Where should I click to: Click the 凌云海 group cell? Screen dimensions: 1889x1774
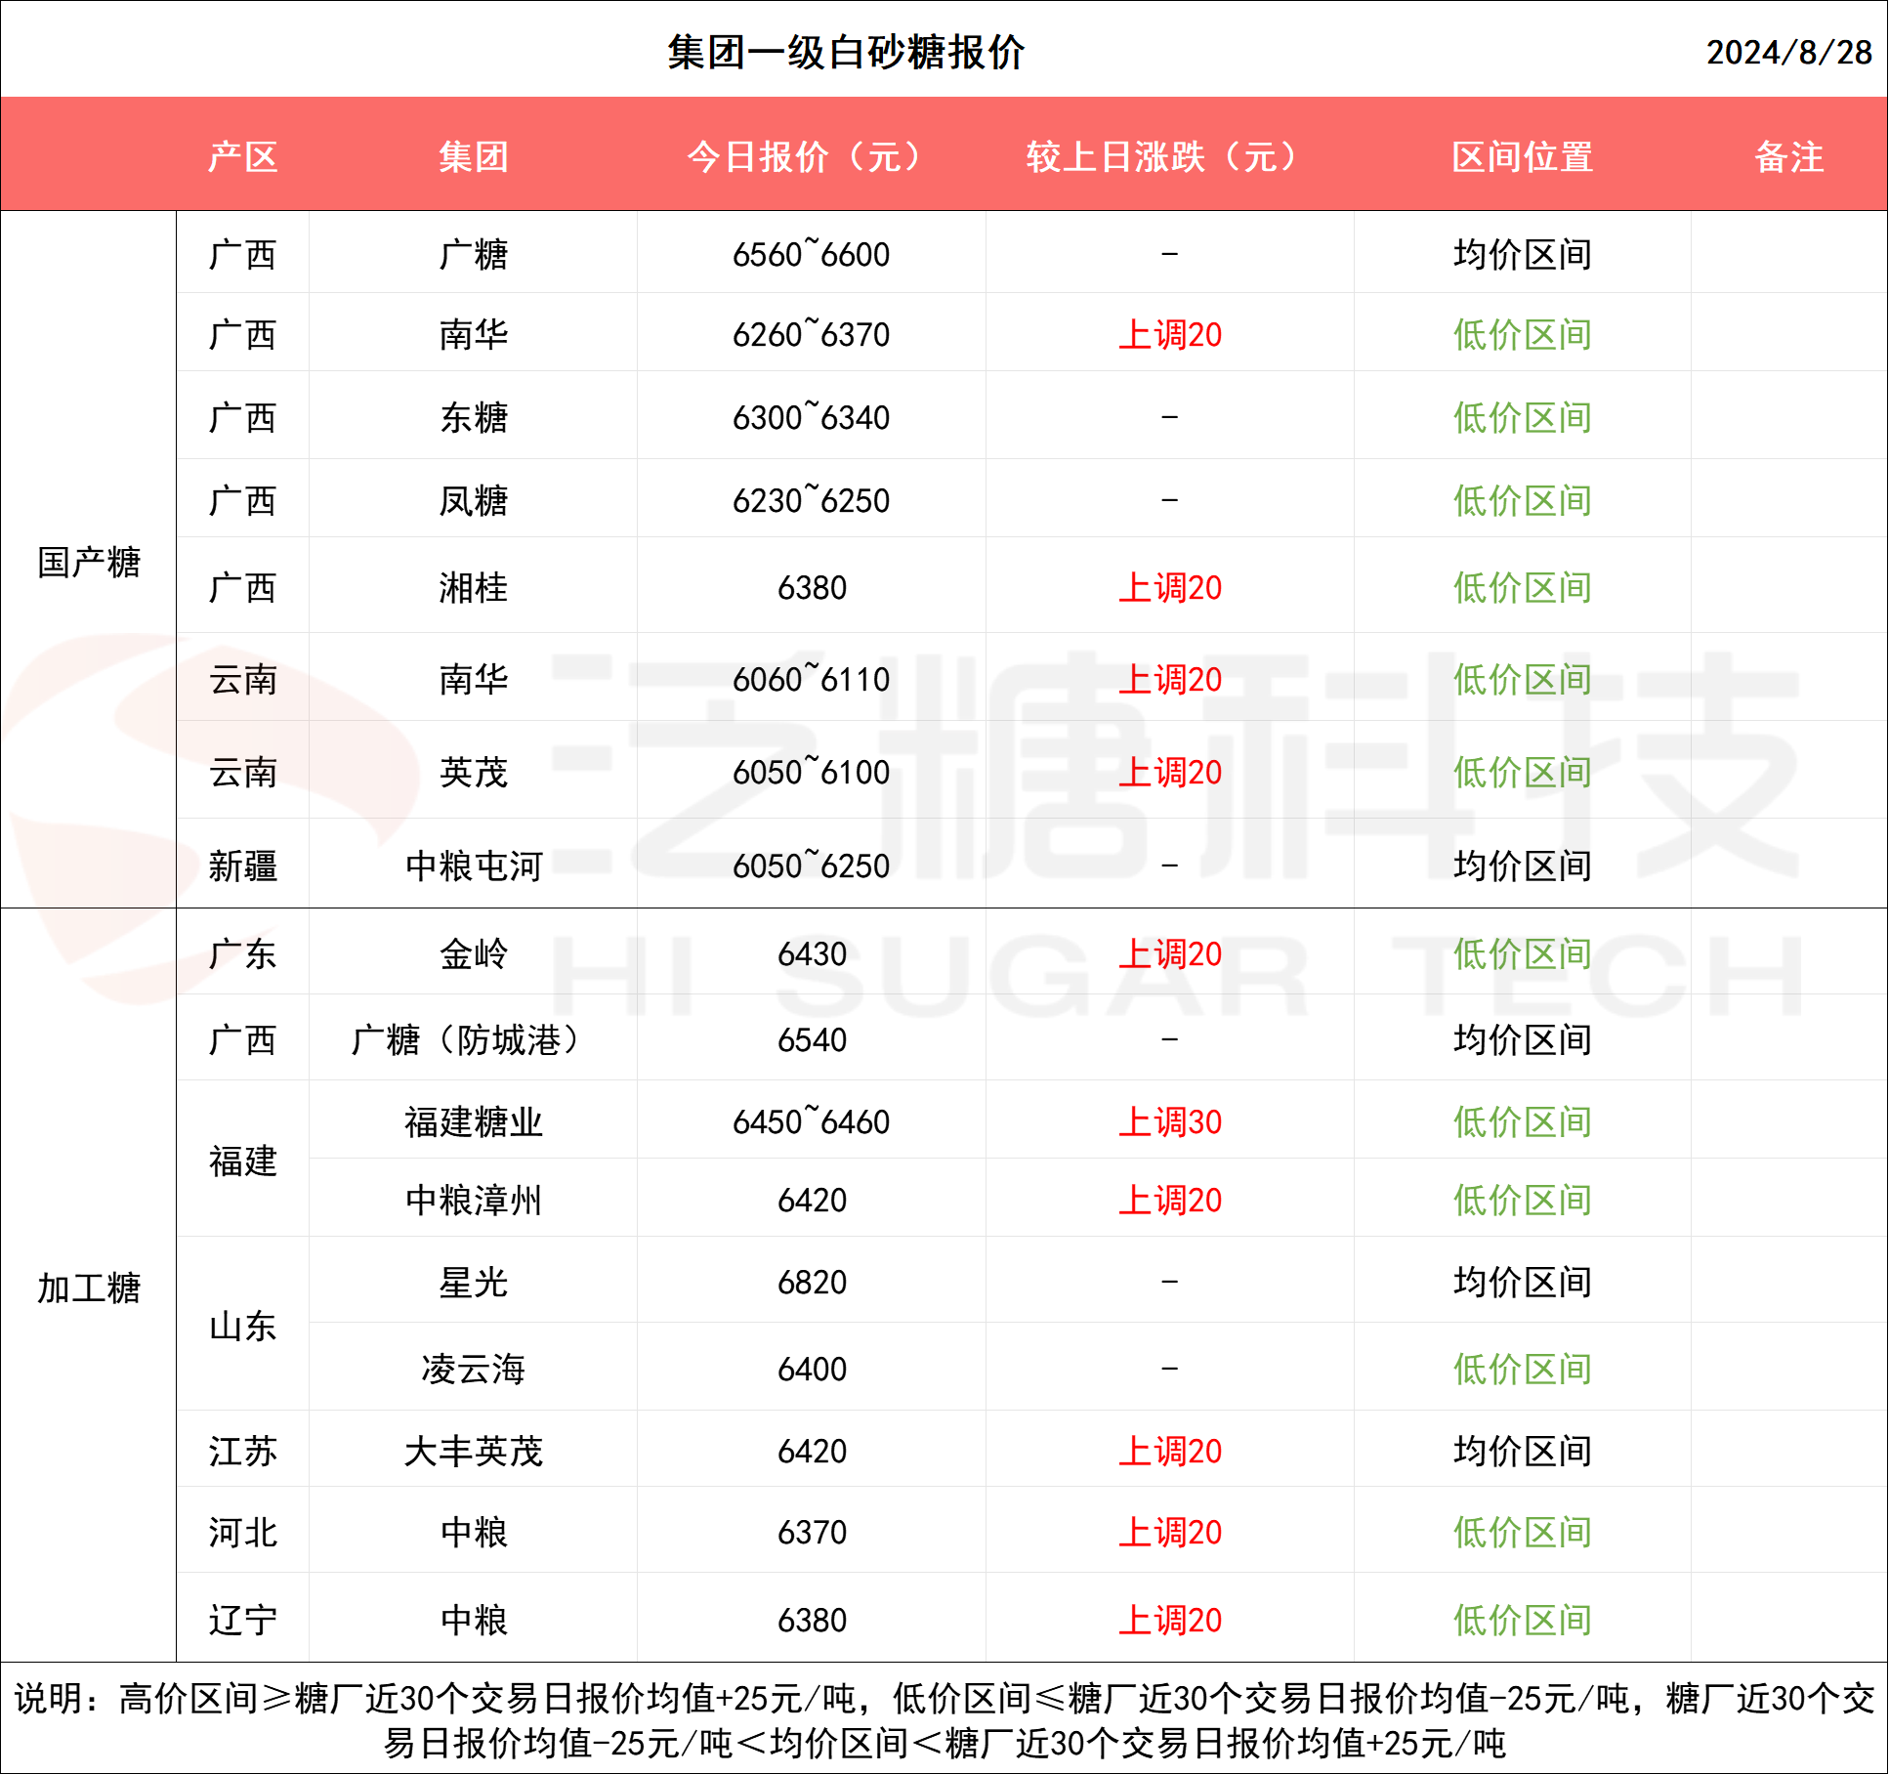click(x=474, y=1369)
